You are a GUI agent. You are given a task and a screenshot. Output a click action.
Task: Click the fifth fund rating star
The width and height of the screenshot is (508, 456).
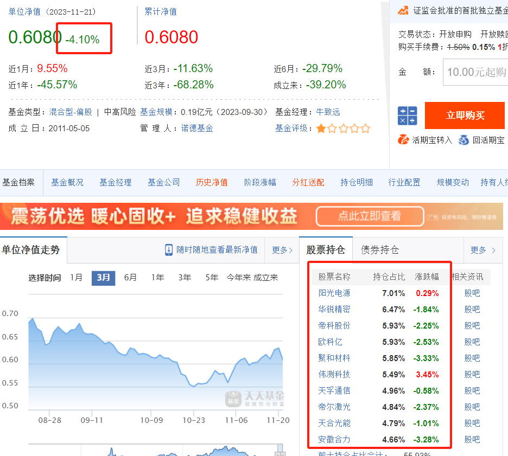365,129
